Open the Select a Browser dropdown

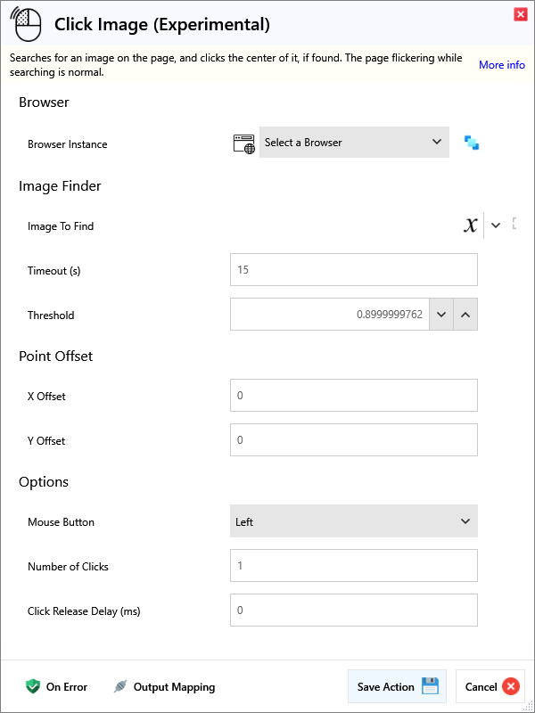pyautogui.click(x=354, y=143)
